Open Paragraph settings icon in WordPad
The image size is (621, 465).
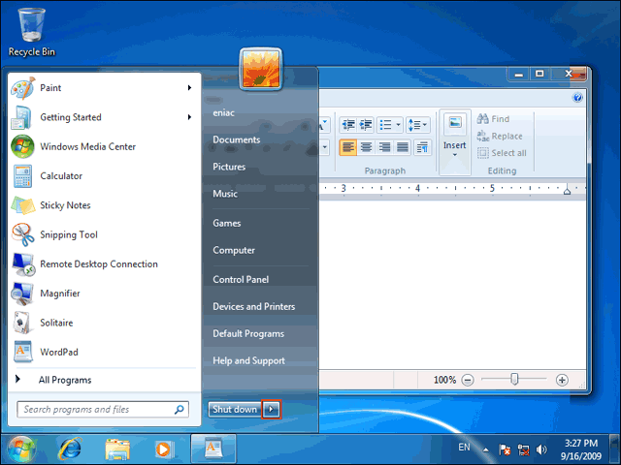coord(422,147)
